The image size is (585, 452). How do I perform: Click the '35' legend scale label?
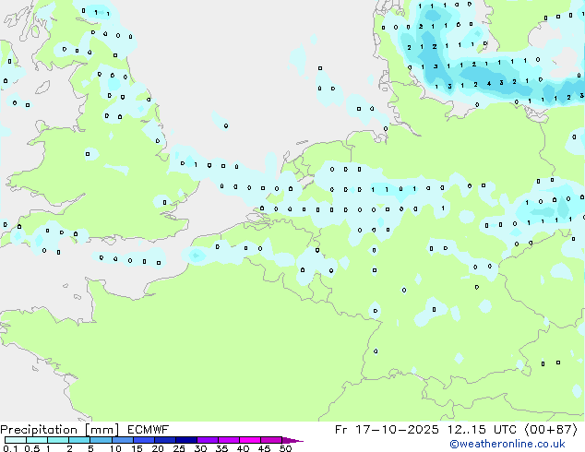pyautogui.click(x=221, y=448)
